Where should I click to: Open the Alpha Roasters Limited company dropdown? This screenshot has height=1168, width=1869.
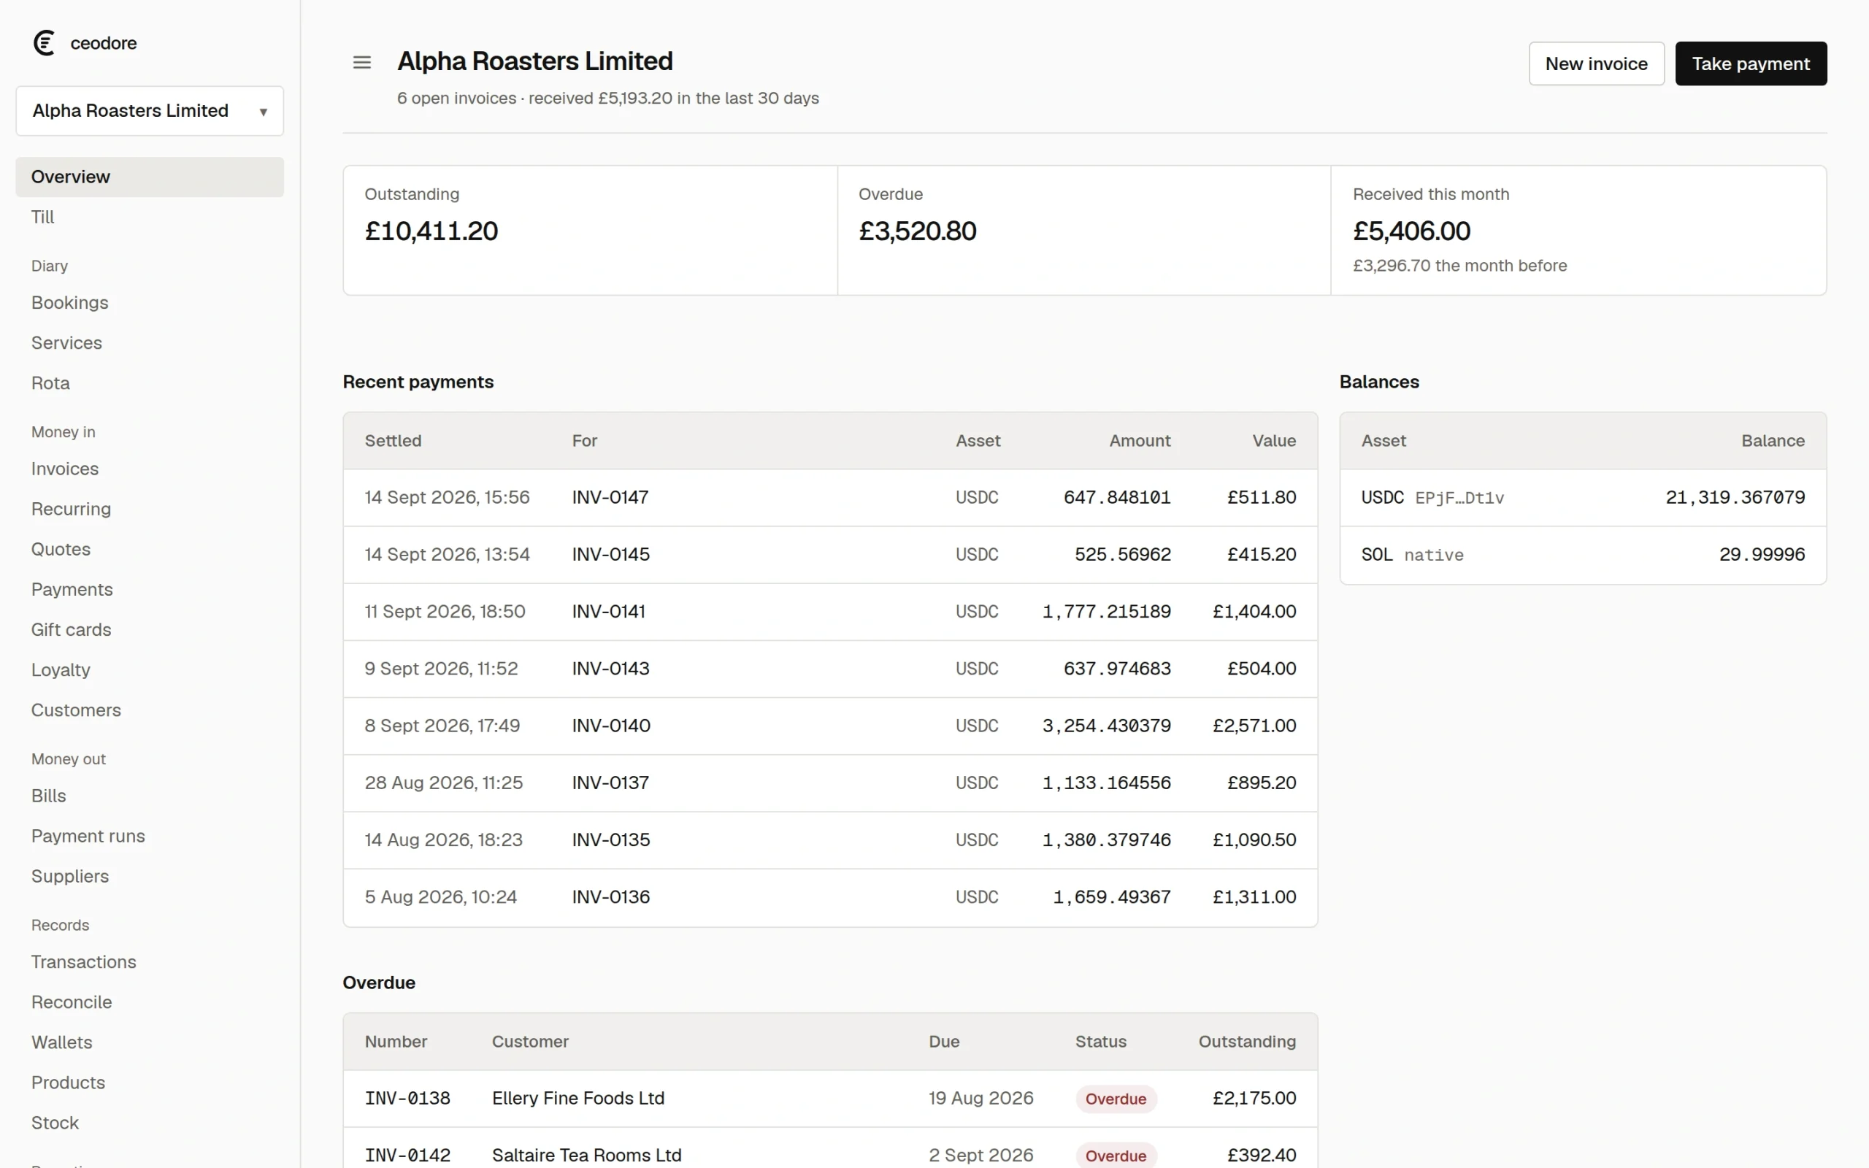click(x=150, y=110)
